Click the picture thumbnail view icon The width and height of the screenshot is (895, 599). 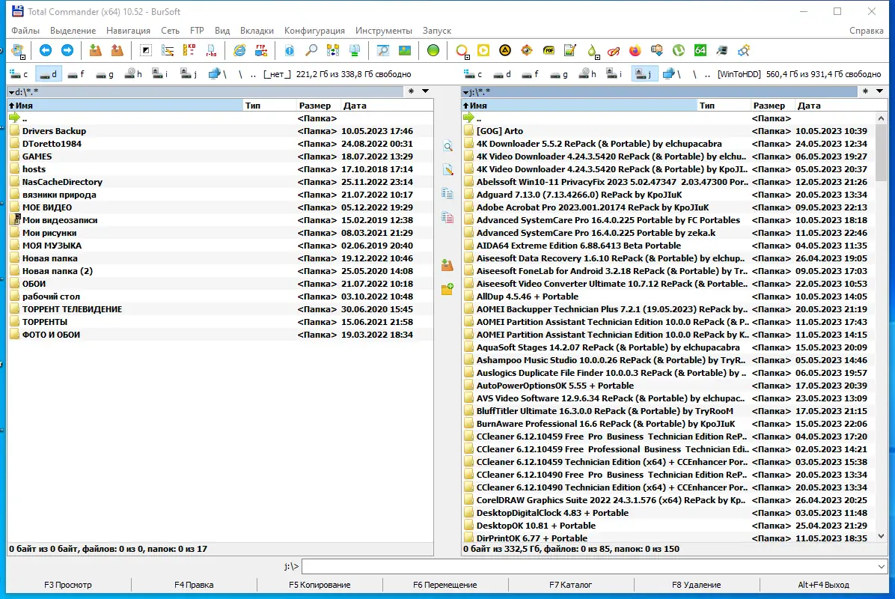tap(405, 50)
